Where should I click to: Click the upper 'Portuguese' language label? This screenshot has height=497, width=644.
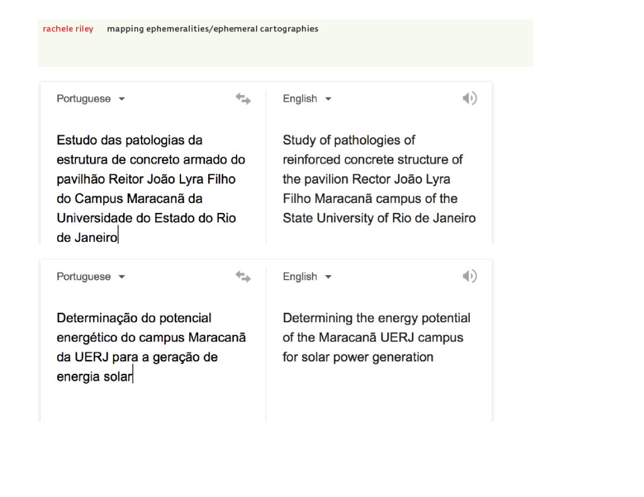click(84, 99)
